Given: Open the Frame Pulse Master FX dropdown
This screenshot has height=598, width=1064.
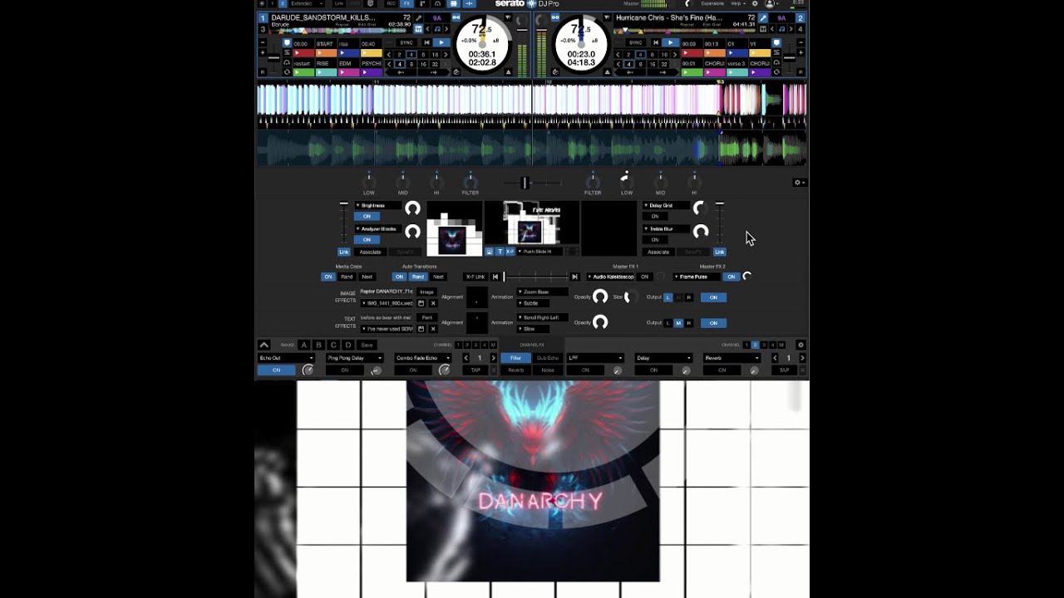Looking at the screenshot, I should (x=697, y=277).
